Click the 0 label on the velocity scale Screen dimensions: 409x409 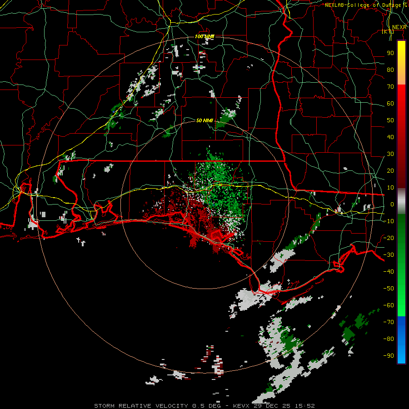(392, 204)
